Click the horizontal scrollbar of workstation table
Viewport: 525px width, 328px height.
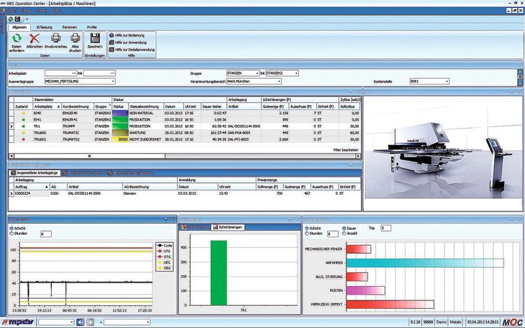click(184, 156)
